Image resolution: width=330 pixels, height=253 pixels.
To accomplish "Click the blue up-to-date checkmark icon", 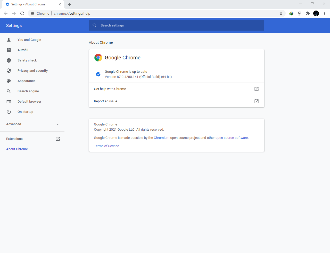I will [x=98, y=74].
